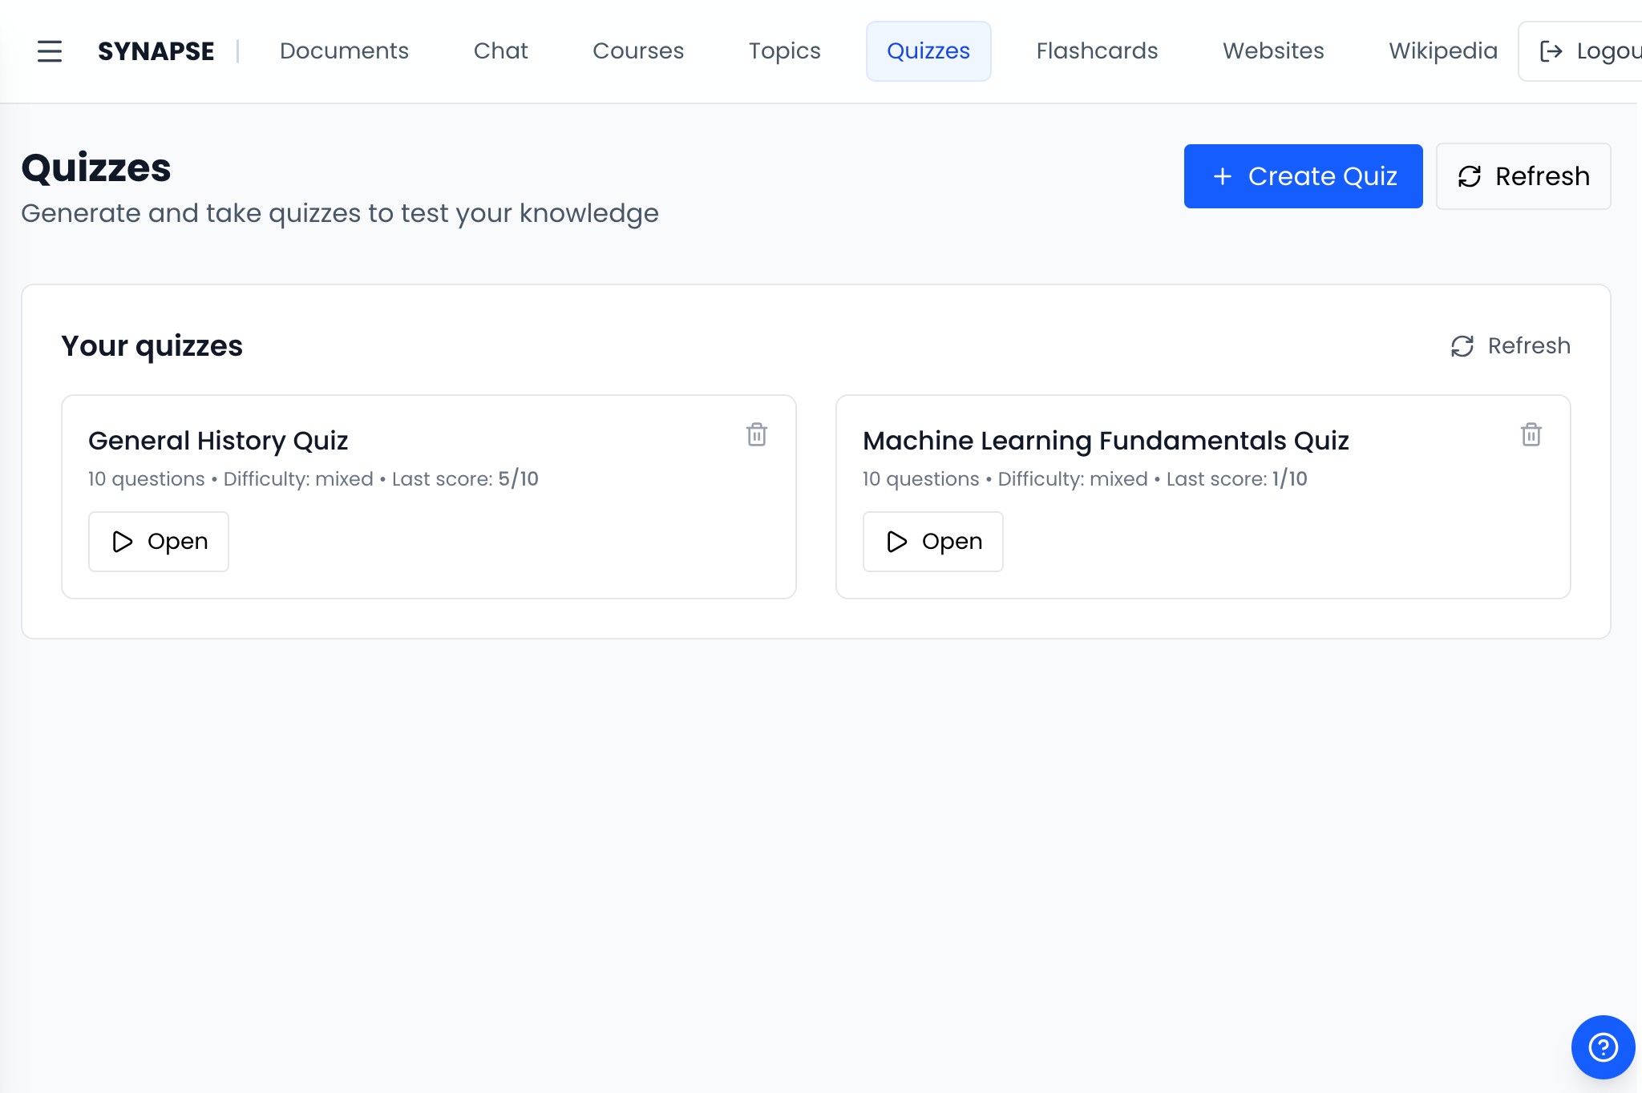Delete the General History Quiz
Screen dimensions: 1642x1093
[756, 435]
